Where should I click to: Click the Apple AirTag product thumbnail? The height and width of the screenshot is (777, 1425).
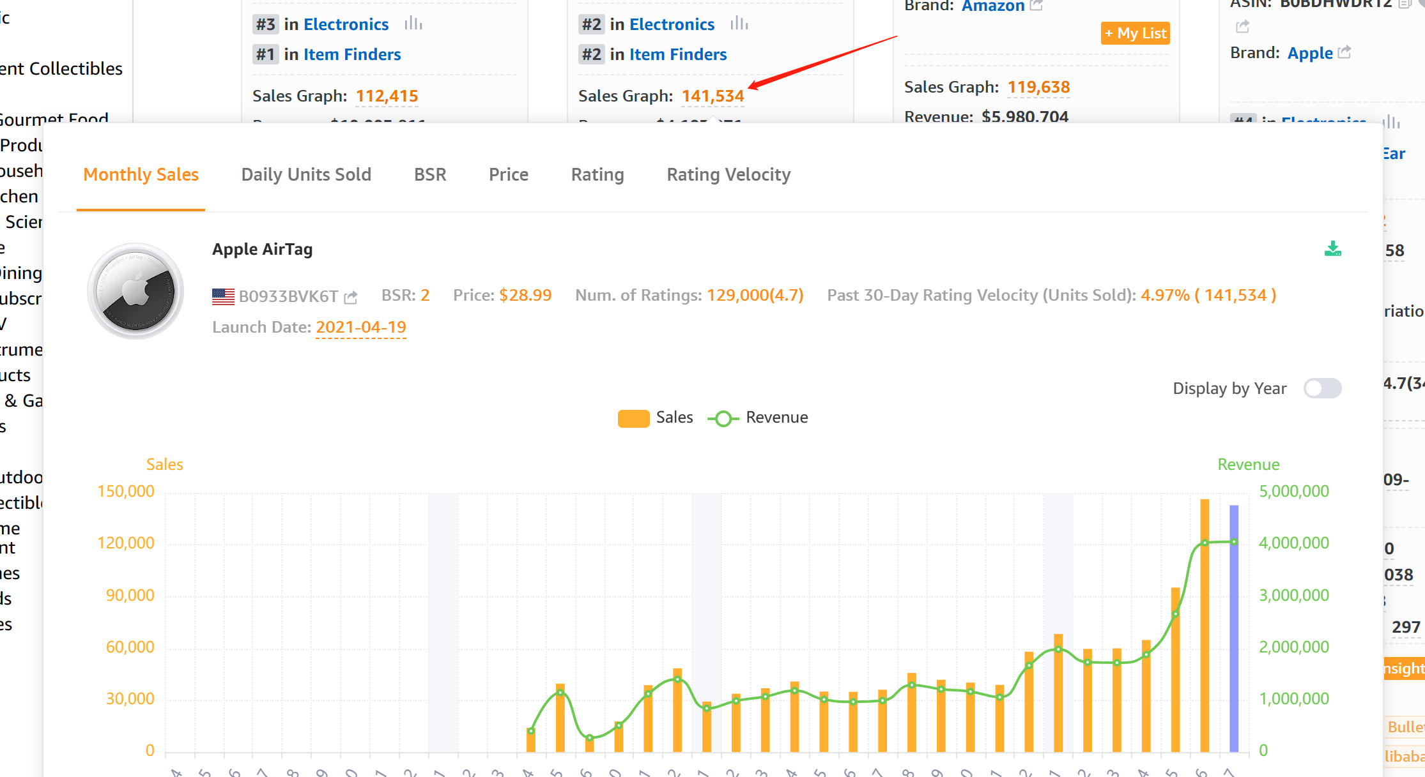135,291
